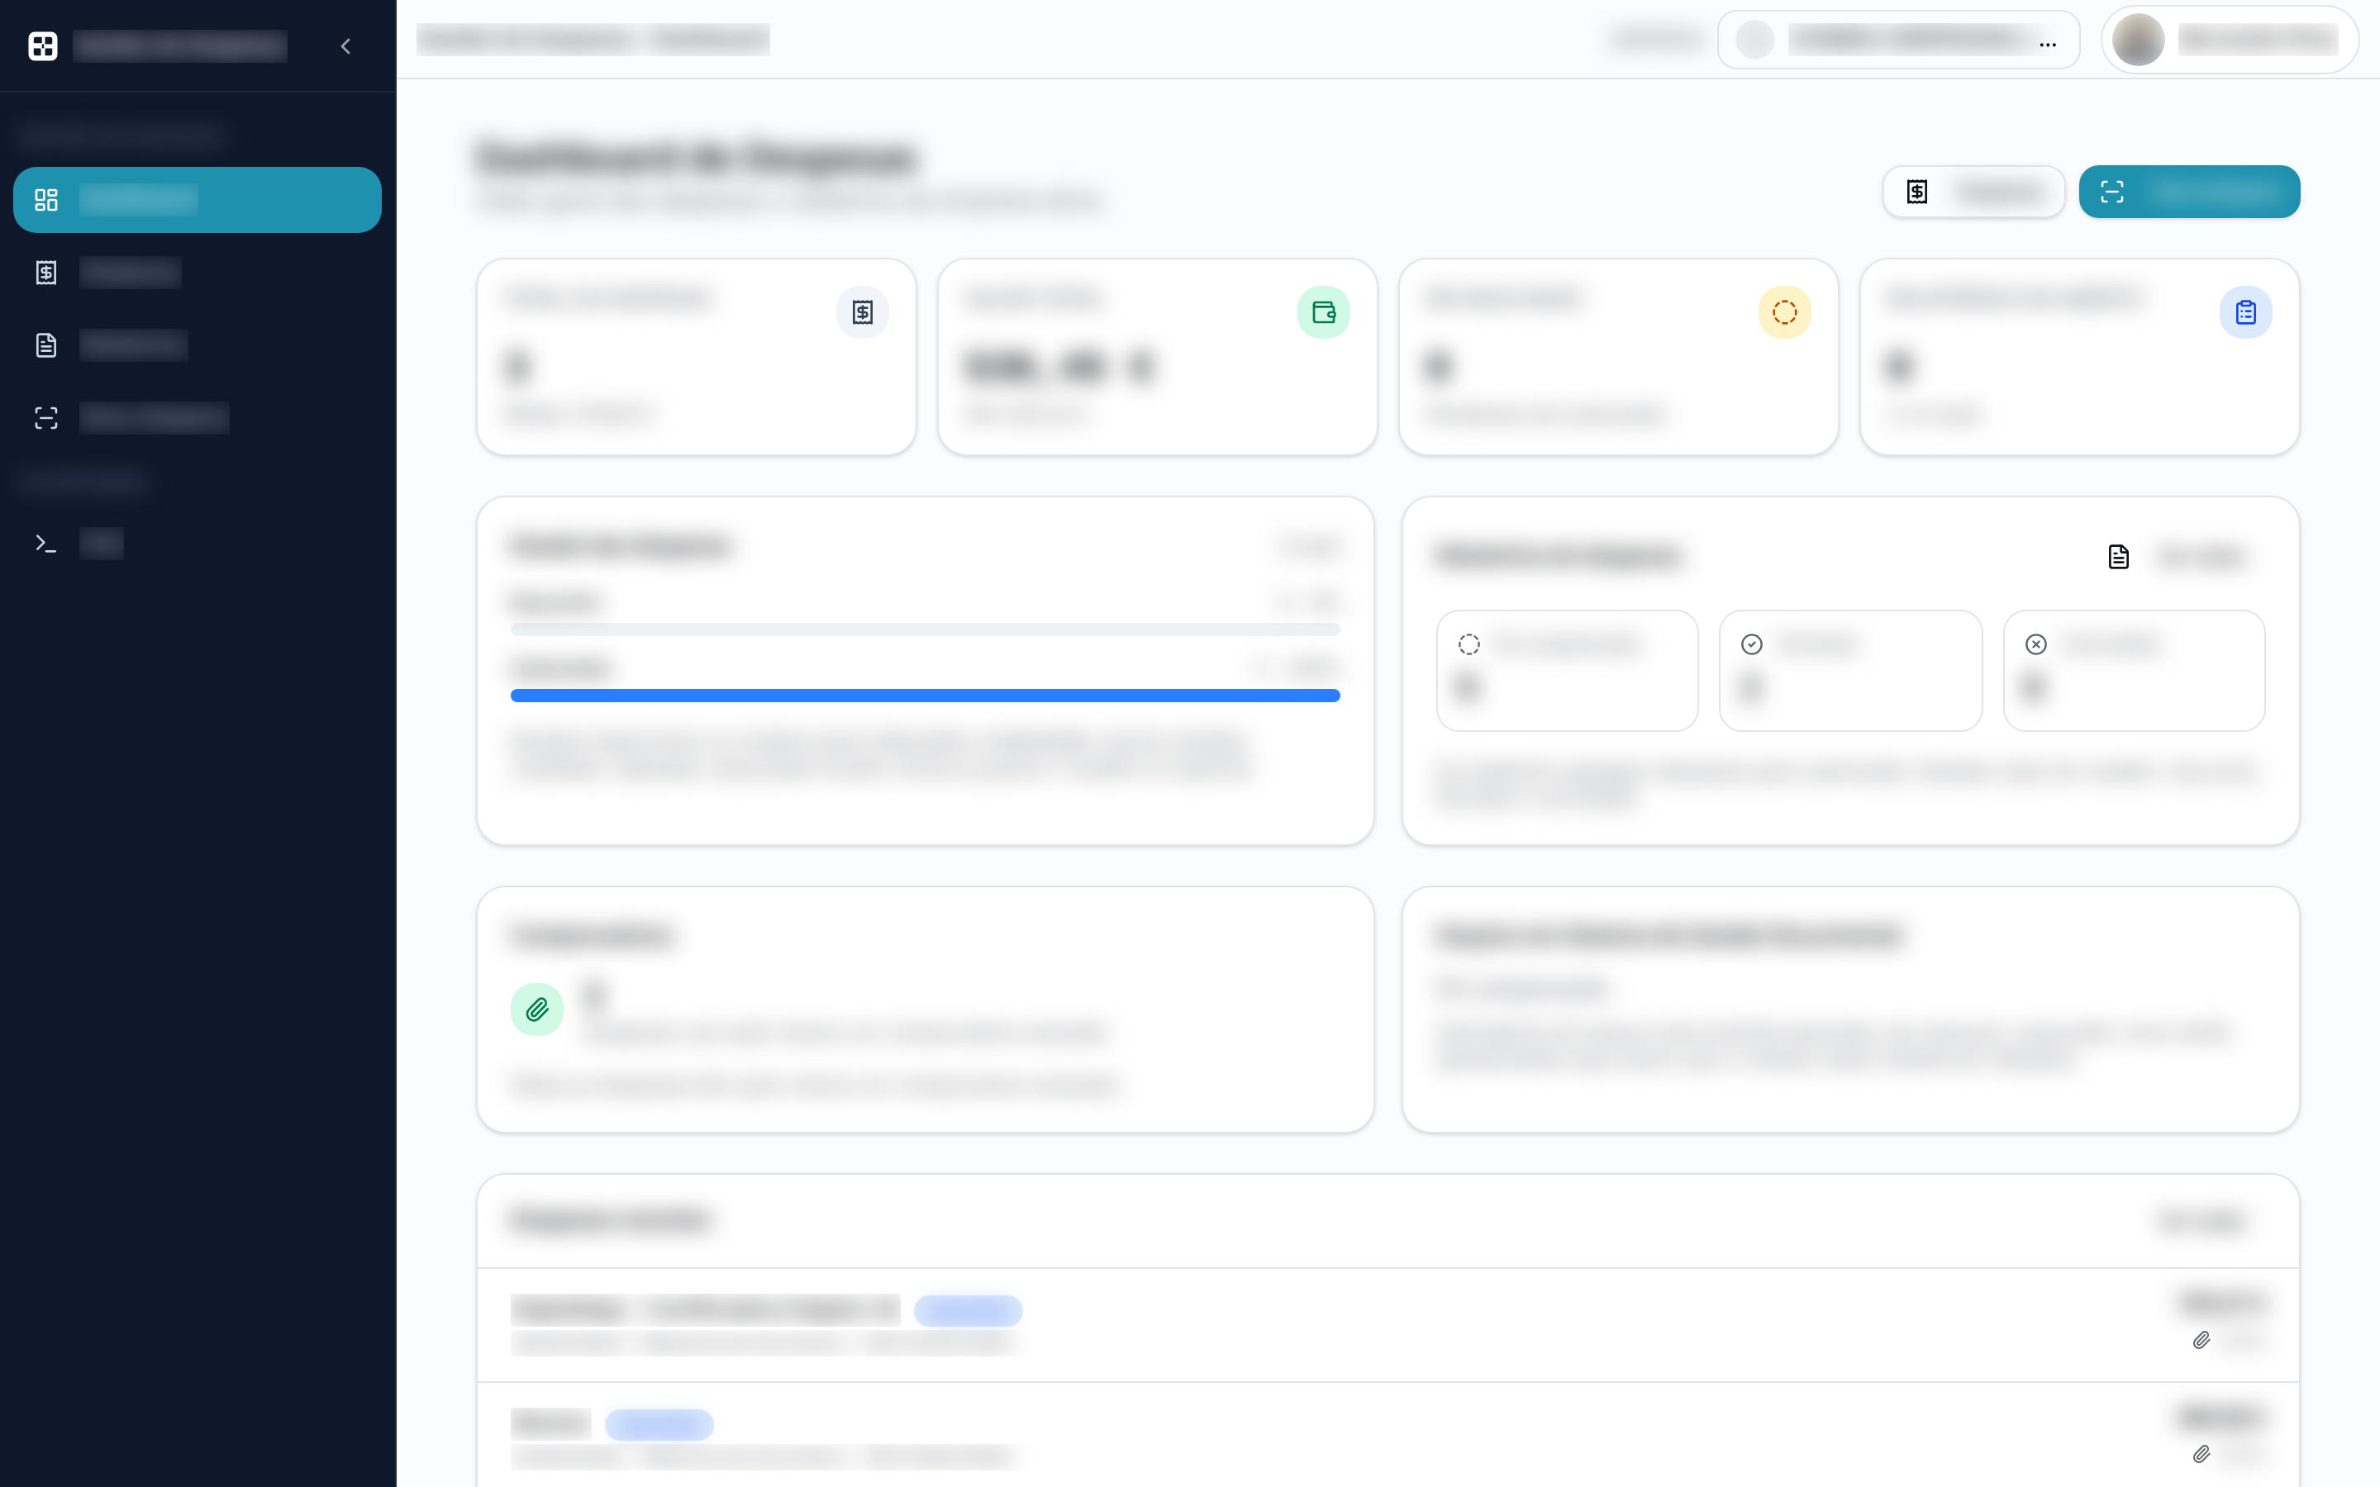
Task: Click the grey empty progress bar
Action: (x=926, y=629)
